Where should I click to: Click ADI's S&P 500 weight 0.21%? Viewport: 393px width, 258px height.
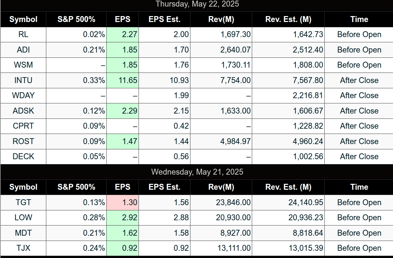click(x=94, y=50)
